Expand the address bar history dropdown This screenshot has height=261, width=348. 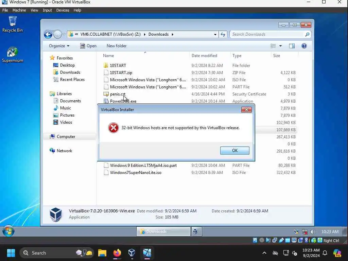[x=215, y=34]
